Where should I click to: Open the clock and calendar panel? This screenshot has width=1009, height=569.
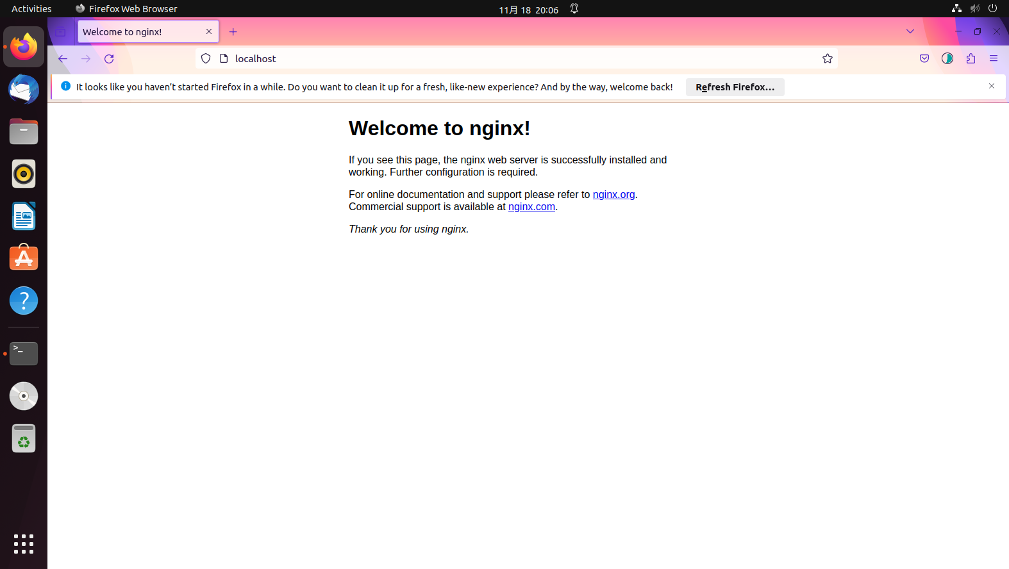click(x=529, y=10)
